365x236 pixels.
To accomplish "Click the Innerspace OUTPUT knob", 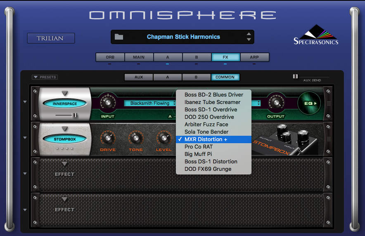I will coord(276,102).
